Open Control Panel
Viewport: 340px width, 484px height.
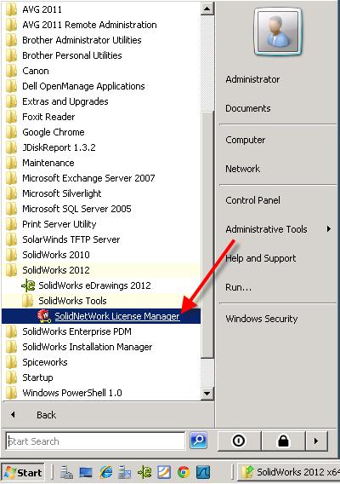tap(252, 200)
